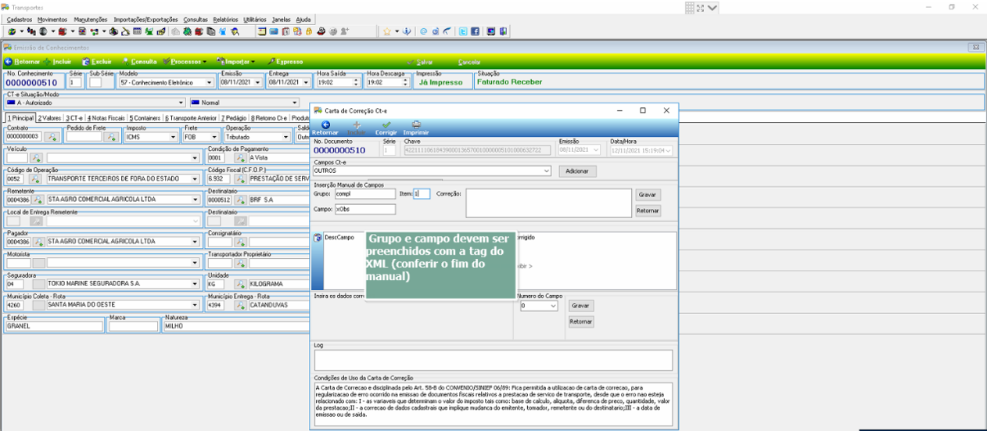987x431 pixels.
Task: Click the Facebook icon in the main toolbar
Action: pos(475,31)
